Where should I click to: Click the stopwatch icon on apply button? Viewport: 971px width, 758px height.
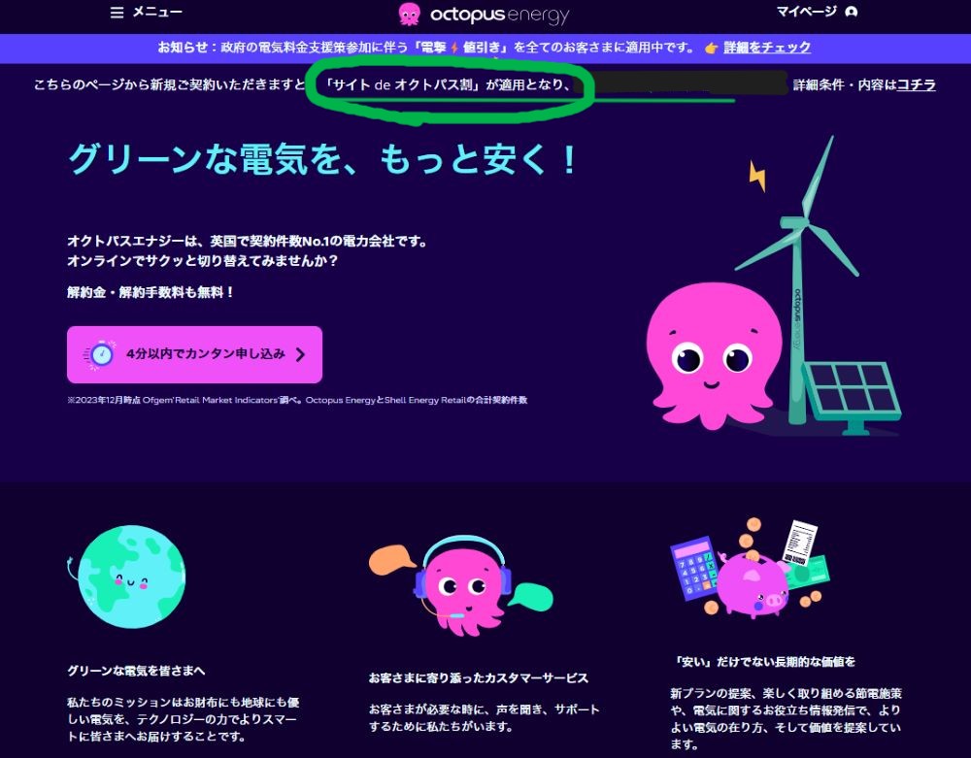pos(100,354)
